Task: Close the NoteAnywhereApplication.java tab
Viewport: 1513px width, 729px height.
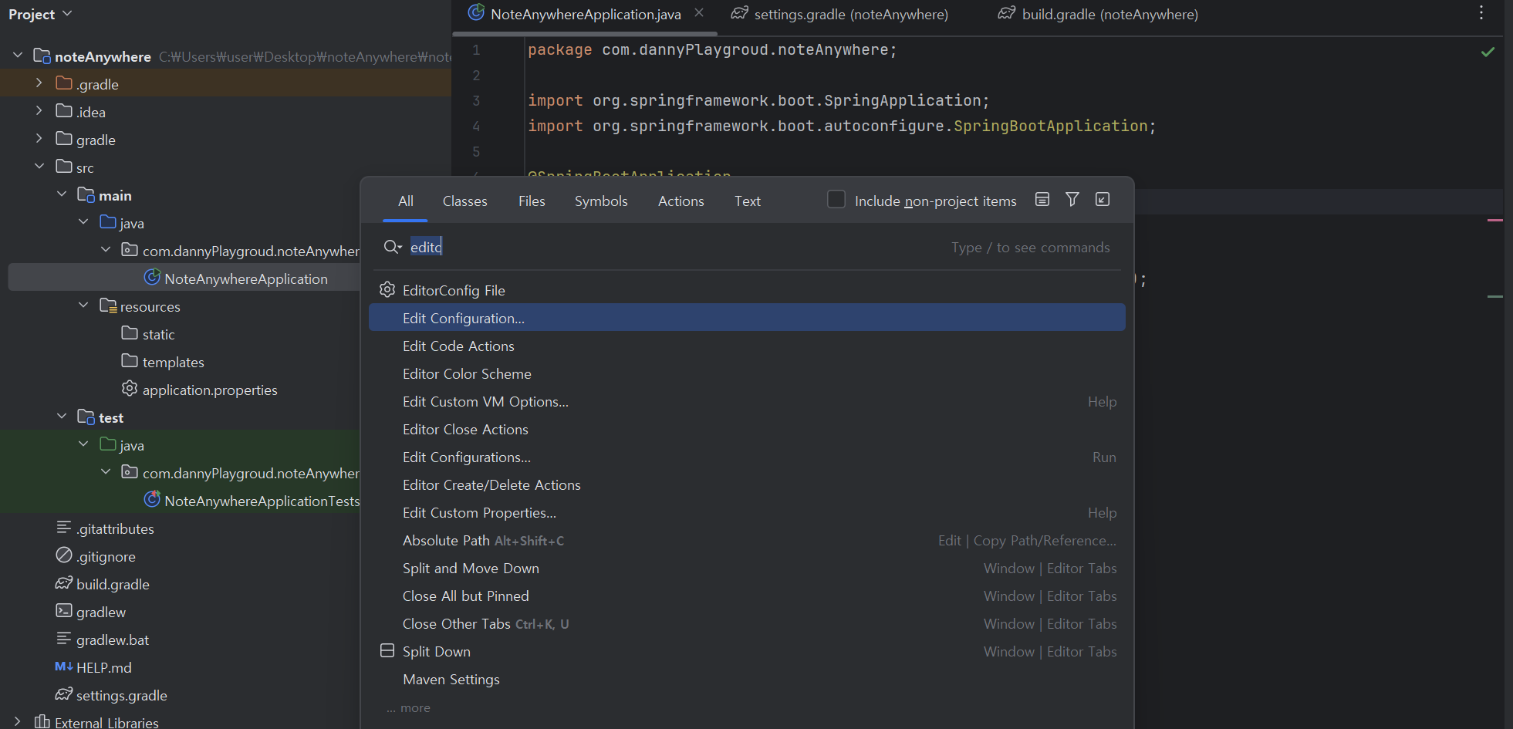Action: click(698, 13)
